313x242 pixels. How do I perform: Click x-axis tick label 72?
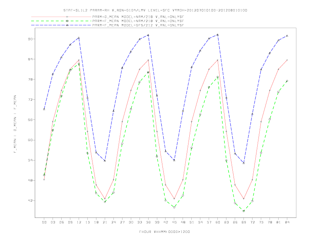253,222
